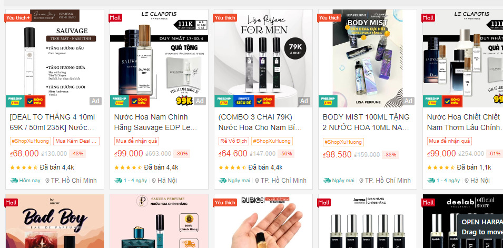This screenshot has height=248, width=503.
Task: Click the Ad label on Lisa Perfume For Men
Action: 304,101
